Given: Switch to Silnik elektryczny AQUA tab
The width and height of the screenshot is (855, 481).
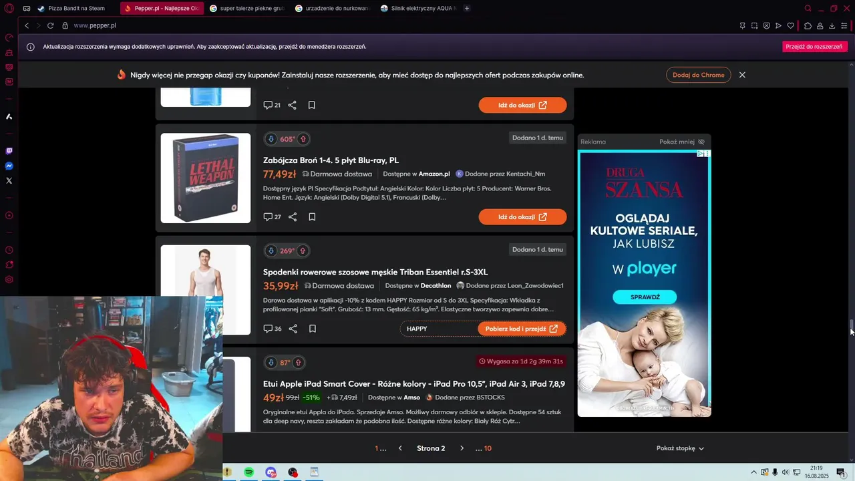Looking at the screenshot, I should pos(418,8).
